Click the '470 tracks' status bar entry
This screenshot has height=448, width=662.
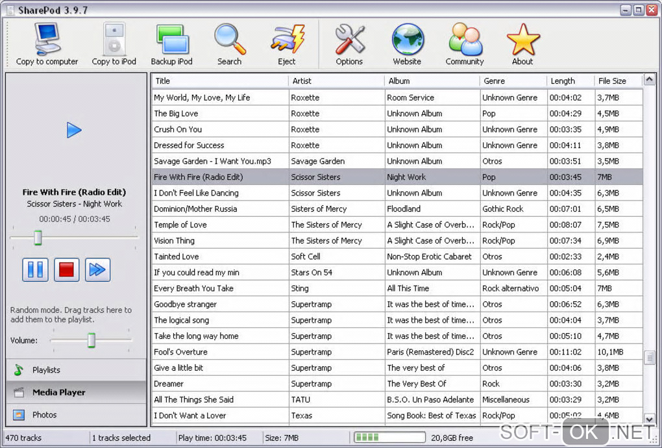tap(23, 438)
